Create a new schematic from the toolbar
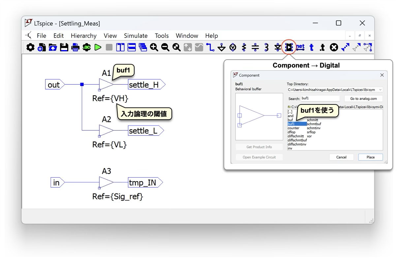Viewport: 397px width, 259px height. (x=42, y=47)
